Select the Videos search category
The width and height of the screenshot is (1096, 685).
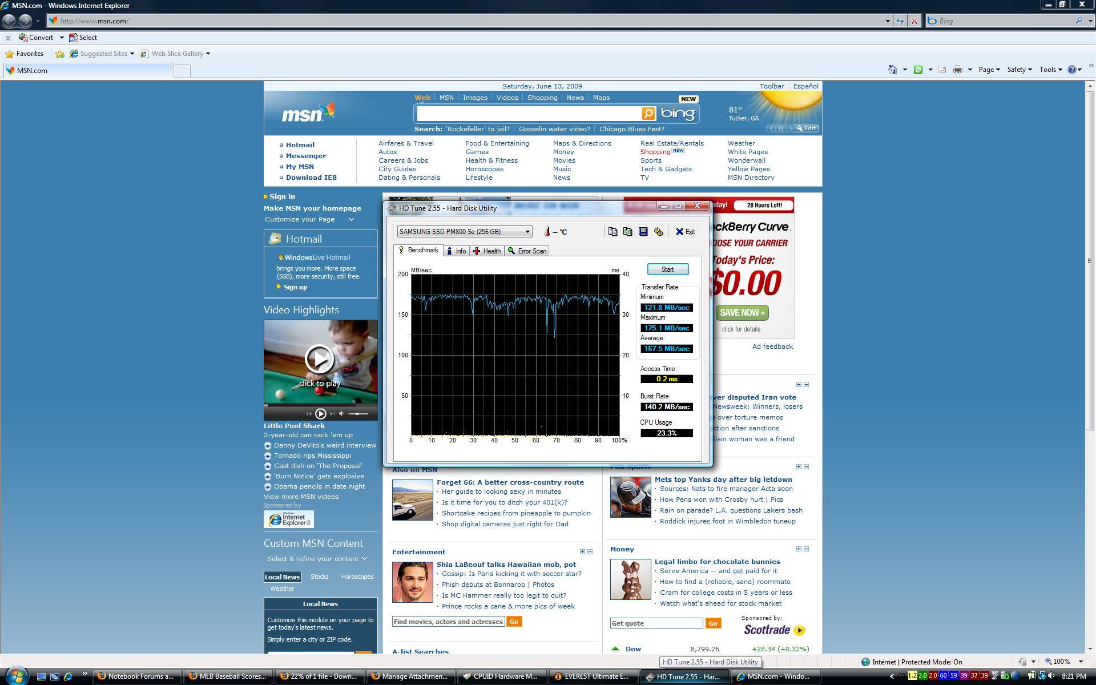[x=507, y=98]
